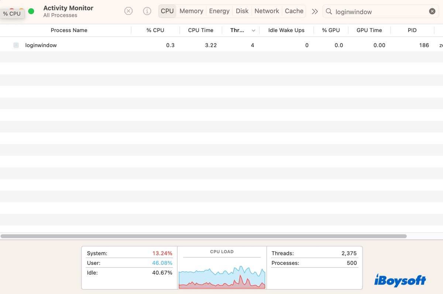
Task: Sort by Idle Wake Ups column
Action: click(x=286, y=30)
